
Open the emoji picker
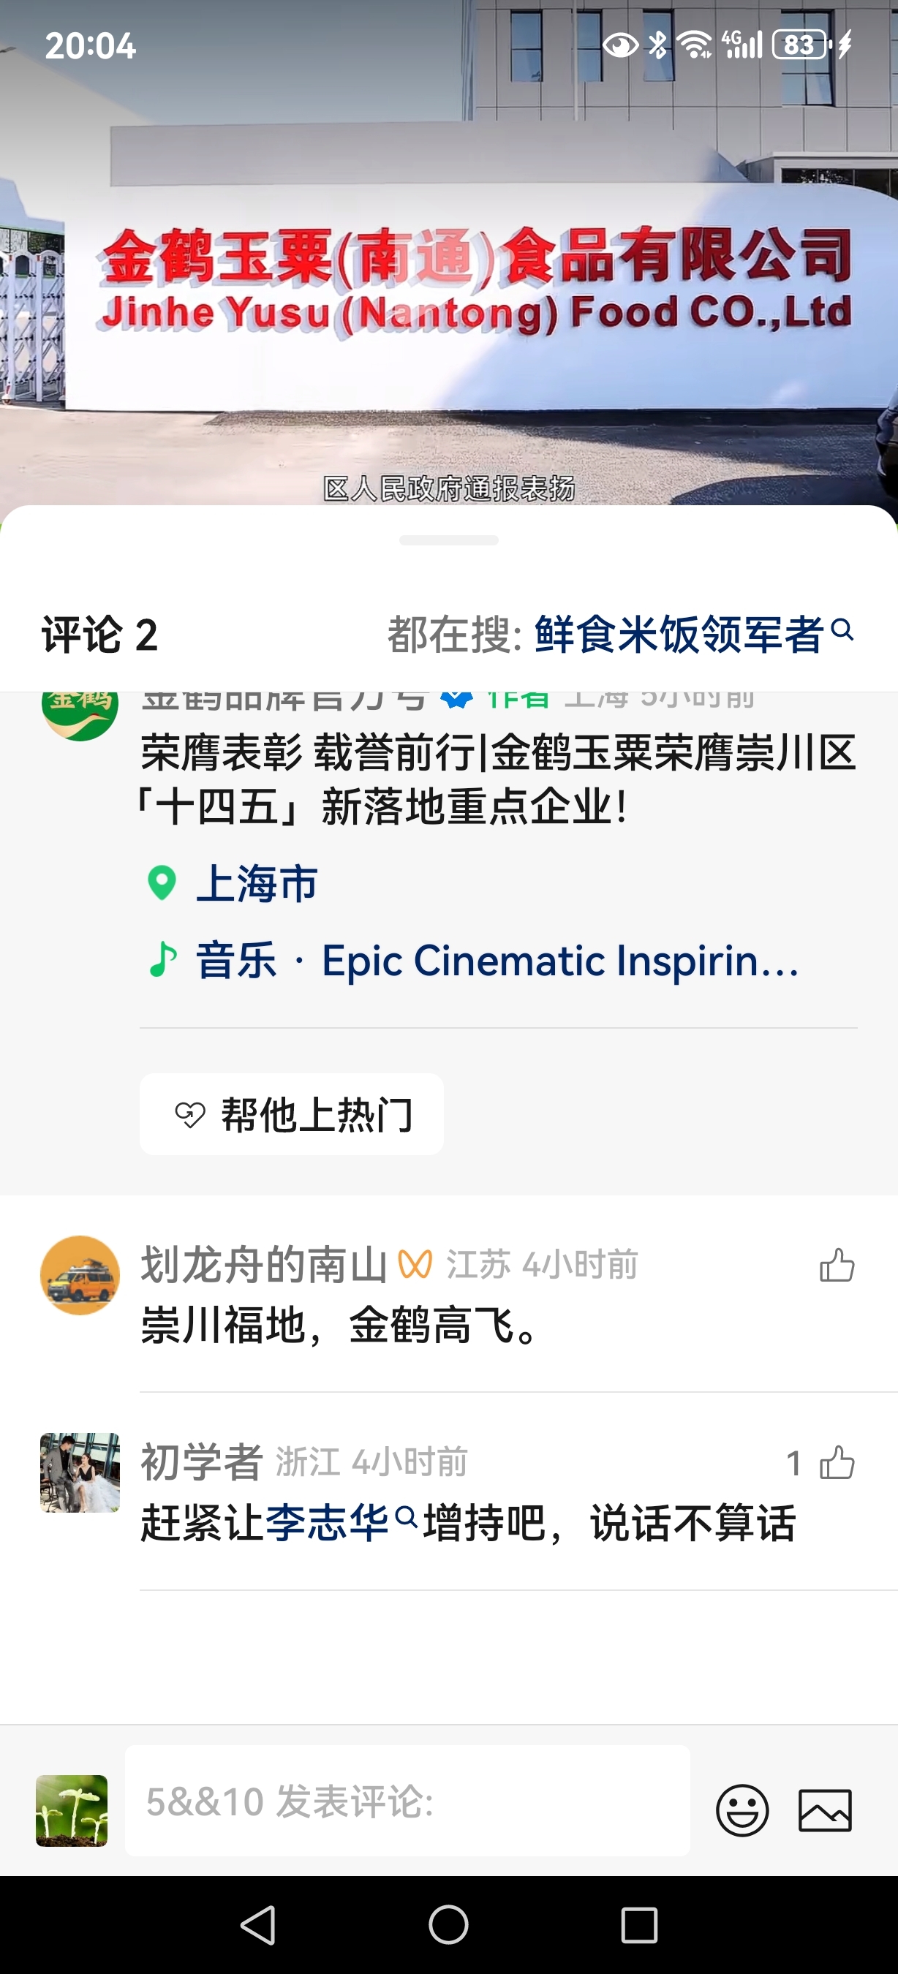(742, 1810)
